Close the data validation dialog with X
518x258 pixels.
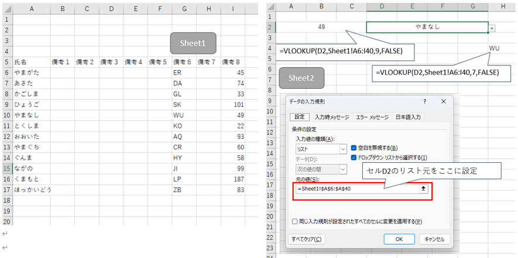(x=445, y=102)
